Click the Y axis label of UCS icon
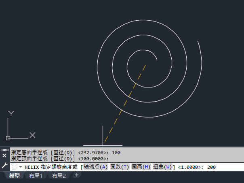The width and height of the screenshot is (244, 183). 11,113
